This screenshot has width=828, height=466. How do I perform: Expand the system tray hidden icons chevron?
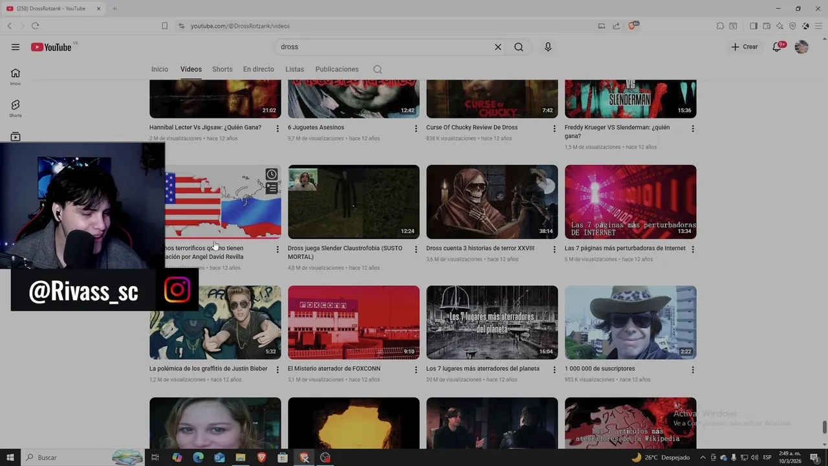pyautogui.click(x=703, y=458)
